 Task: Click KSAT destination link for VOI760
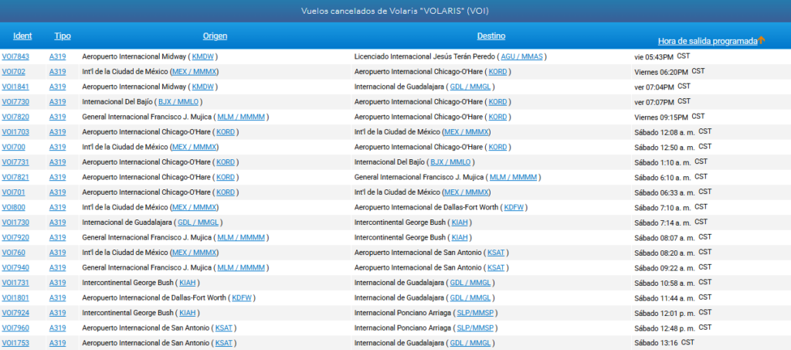(497, 253)
